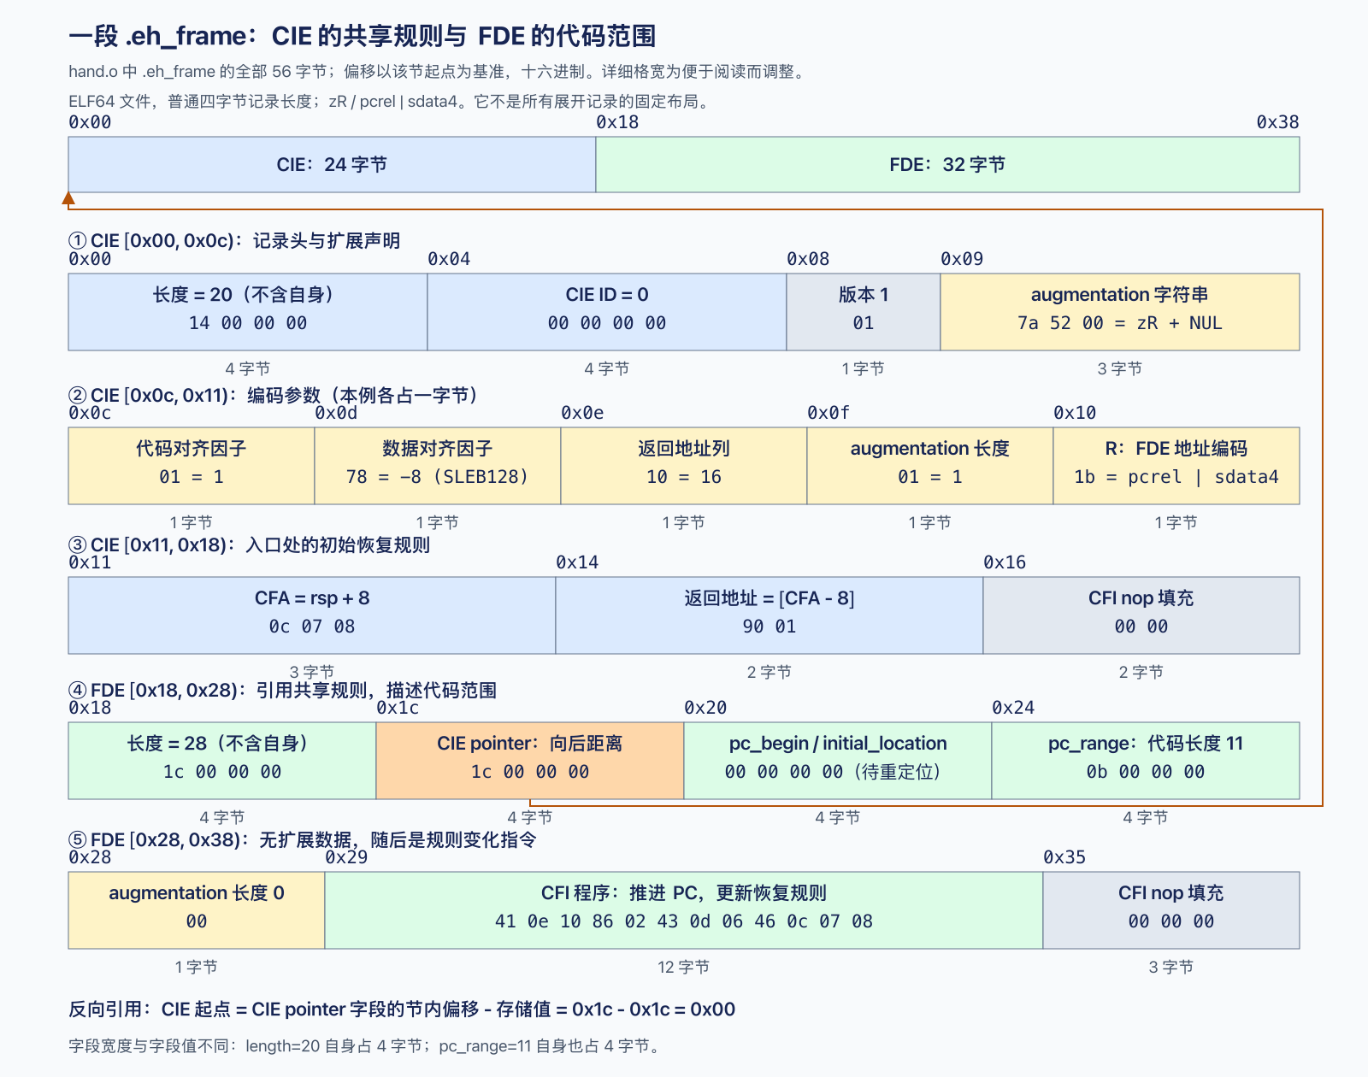1368x1077 pixels.
Task: Click the '0x35' offset label
Action: (1064, 857)
